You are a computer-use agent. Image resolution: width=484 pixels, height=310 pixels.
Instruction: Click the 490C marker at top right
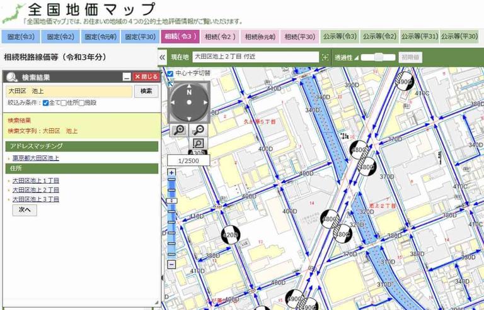point(405,81)
